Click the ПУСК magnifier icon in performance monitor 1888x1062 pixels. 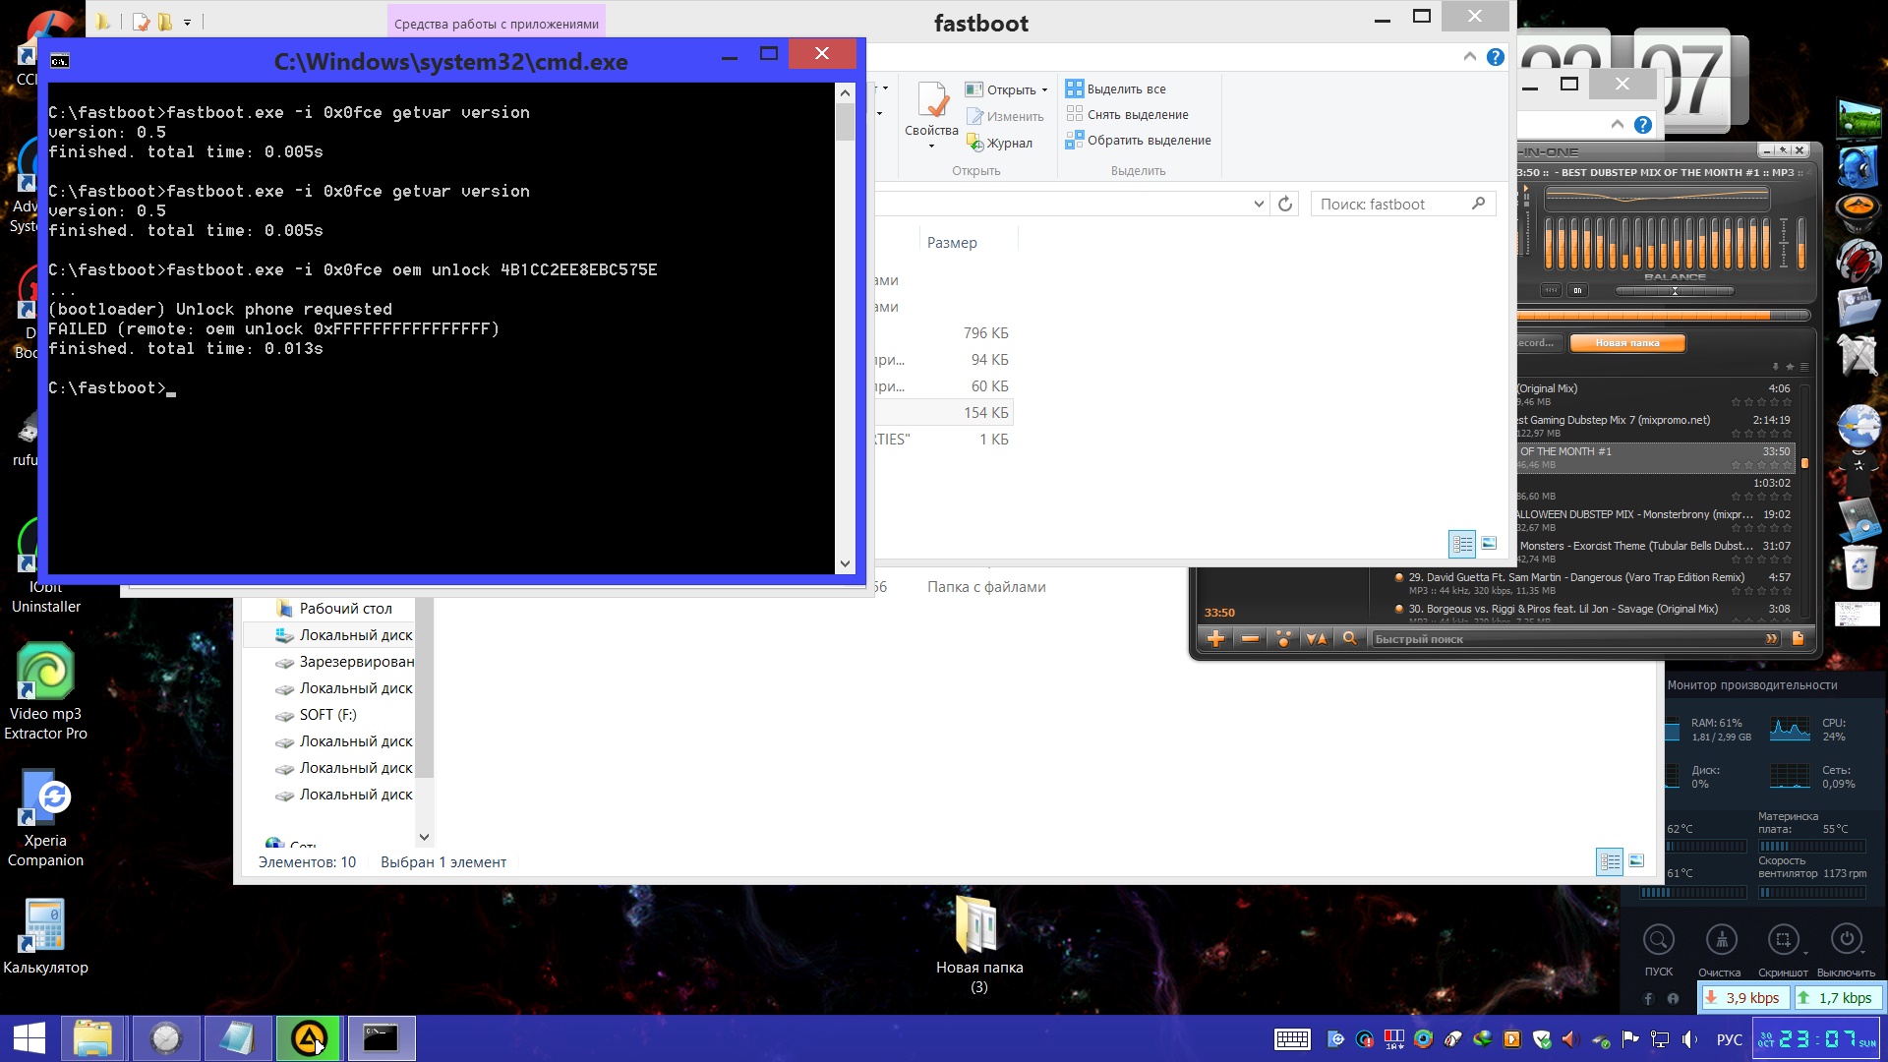click(x=1659, y=940)
